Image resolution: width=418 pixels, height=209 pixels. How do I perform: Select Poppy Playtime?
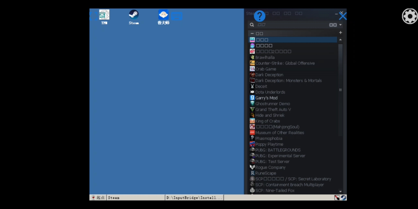[x=293, y=144]
